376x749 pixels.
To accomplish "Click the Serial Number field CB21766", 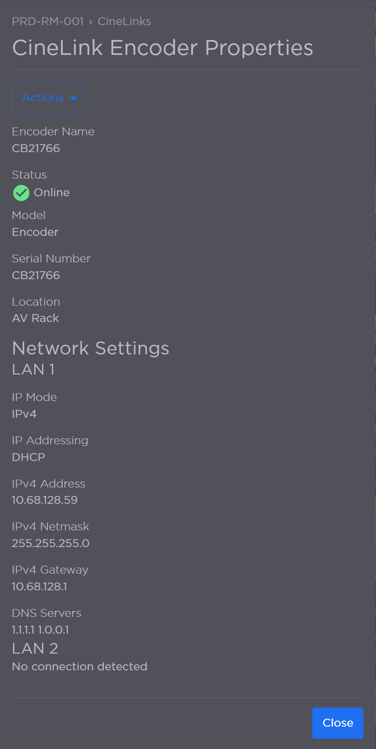I will tap(36, 275).
